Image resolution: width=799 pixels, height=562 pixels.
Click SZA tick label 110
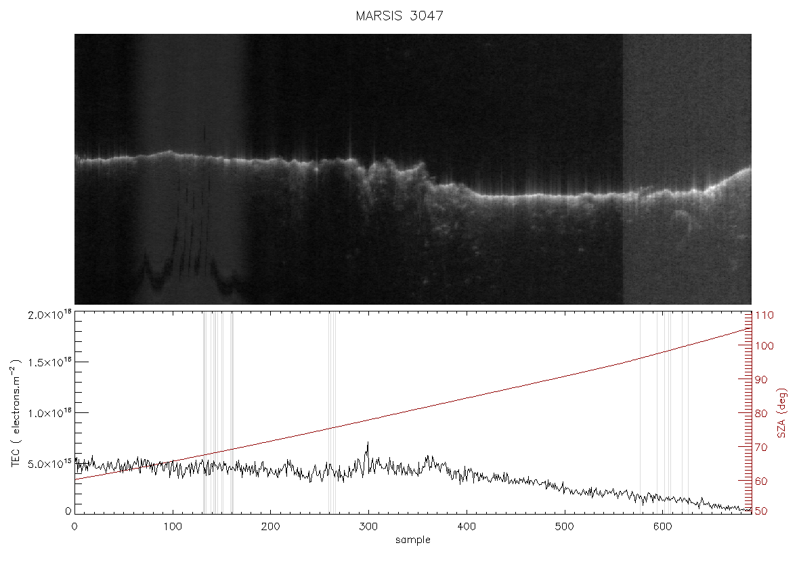[764, 316]
